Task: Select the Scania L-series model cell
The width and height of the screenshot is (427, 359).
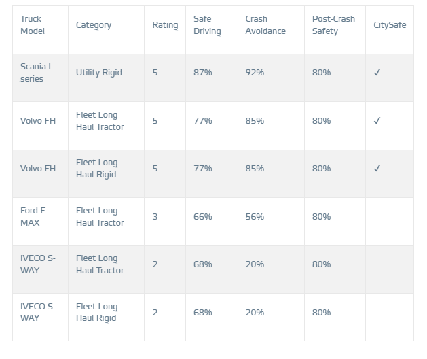Action: point(39,73)
